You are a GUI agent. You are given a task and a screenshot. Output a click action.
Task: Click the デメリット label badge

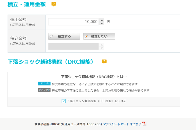[x=44, y=90]
